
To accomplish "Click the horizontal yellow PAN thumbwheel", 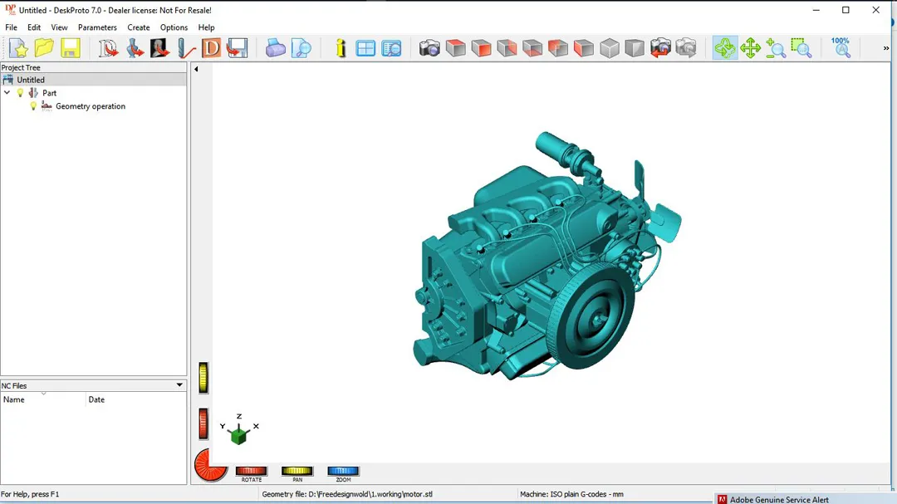I will click(297, 471).
